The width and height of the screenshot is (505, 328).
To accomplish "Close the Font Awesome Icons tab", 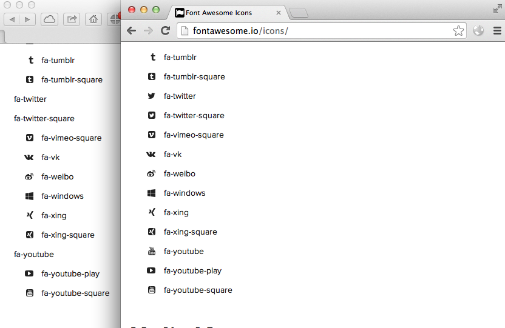I will [279, 13].
